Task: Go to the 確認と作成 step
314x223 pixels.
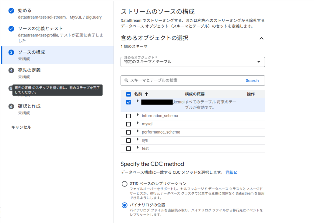Action: [x=29, y=106]
